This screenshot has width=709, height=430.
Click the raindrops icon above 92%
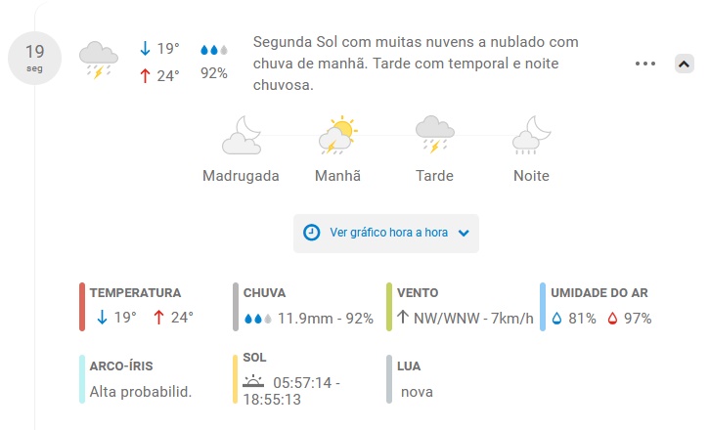[x=213, y=49]
